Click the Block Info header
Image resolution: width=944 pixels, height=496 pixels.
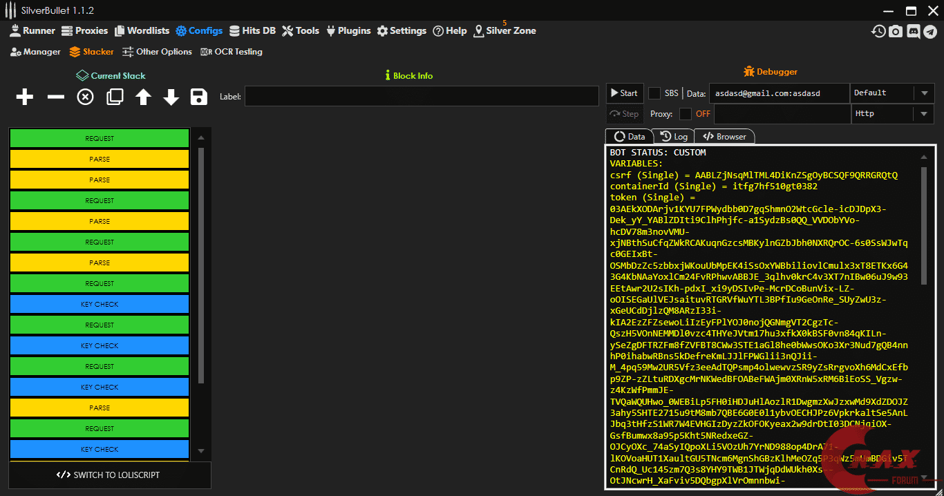pyautogui.click(x=408, y=76)
